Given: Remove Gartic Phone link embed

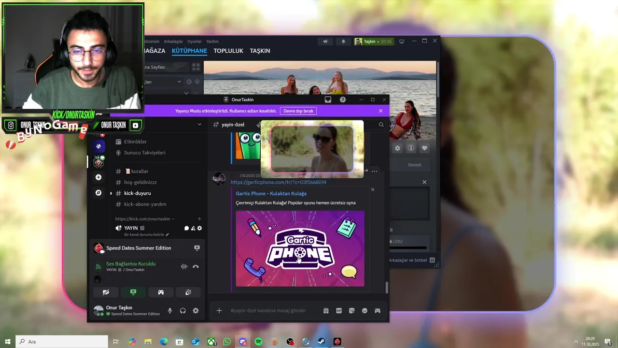Looking at the screenshot, I should point(372,189).
